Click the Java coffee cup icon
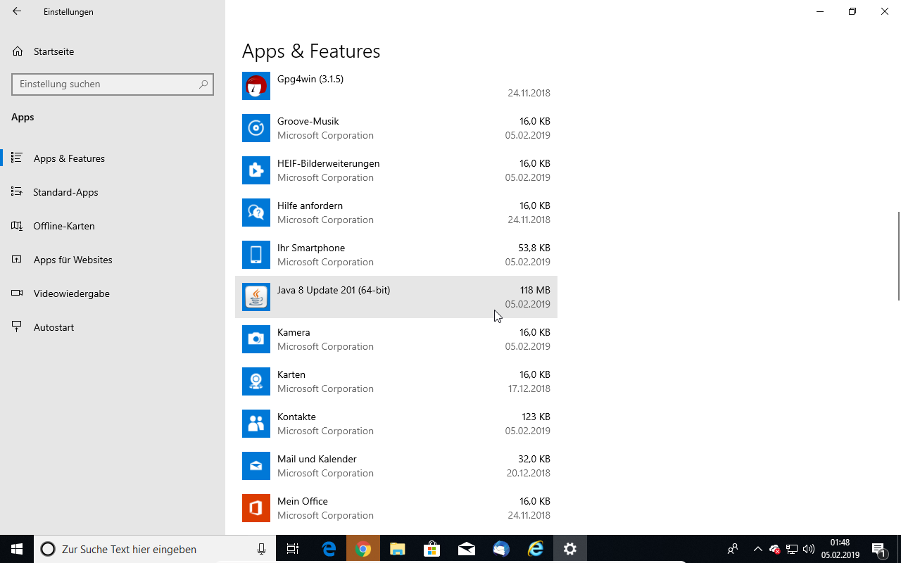This screenshot has width=901, height=563. (x=256, y=297)
